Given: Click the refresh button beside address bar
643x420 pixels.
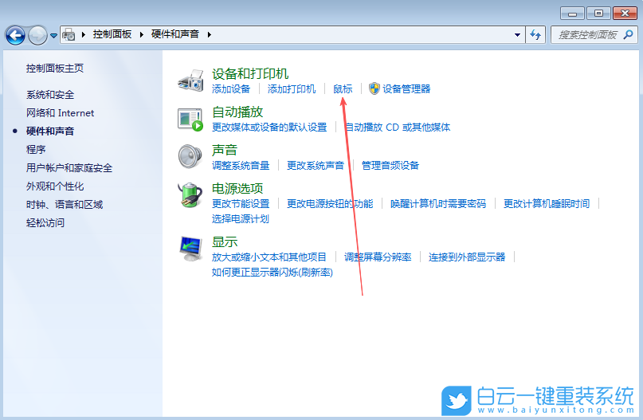Looking at the screenshot, I should coord(535,35).
